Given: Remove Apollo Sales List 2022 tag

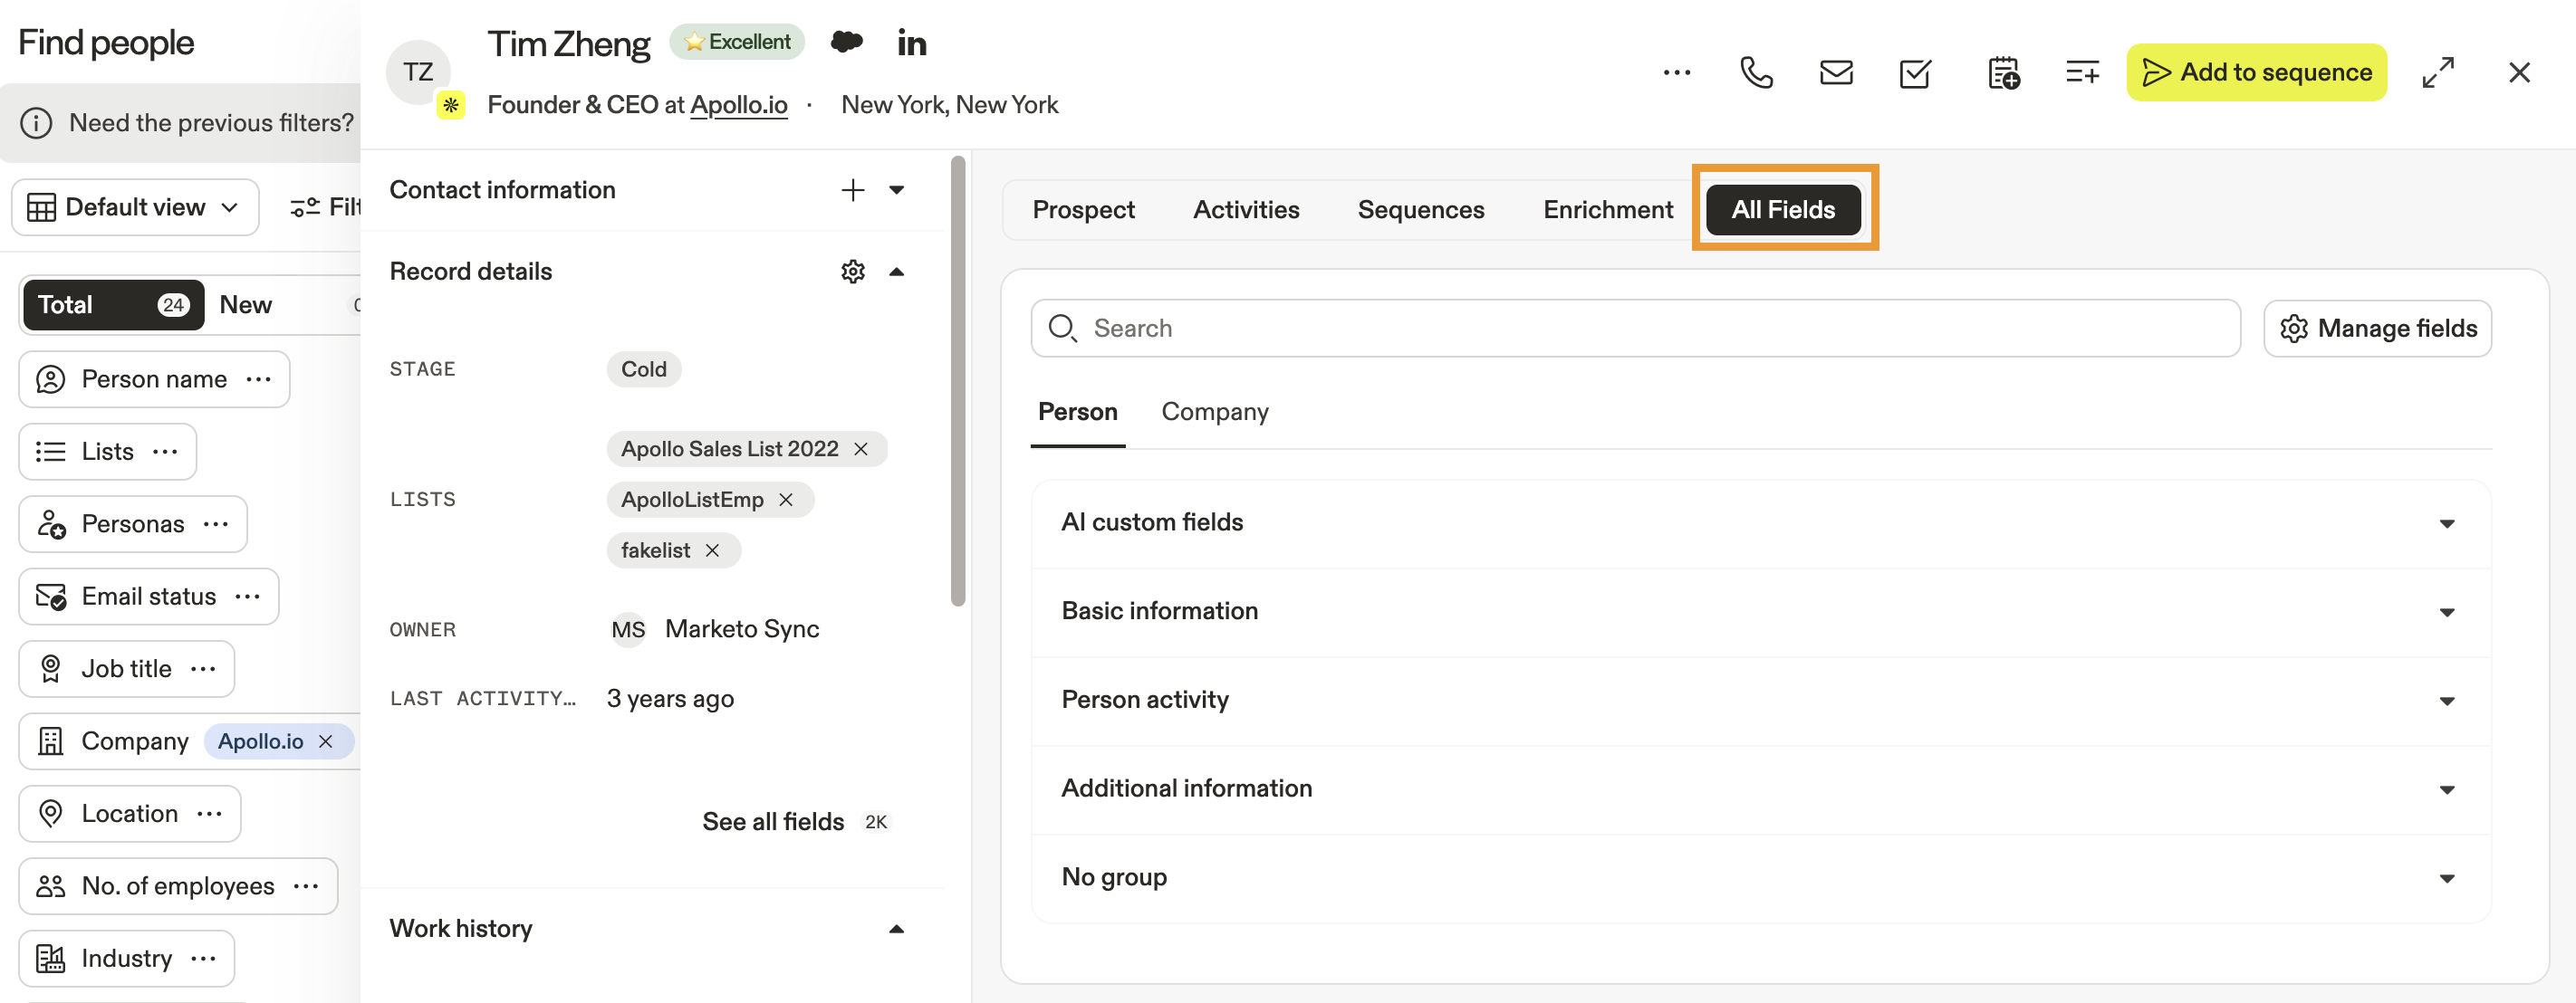Looking at the screenshot, I should [x=861, y=450].
